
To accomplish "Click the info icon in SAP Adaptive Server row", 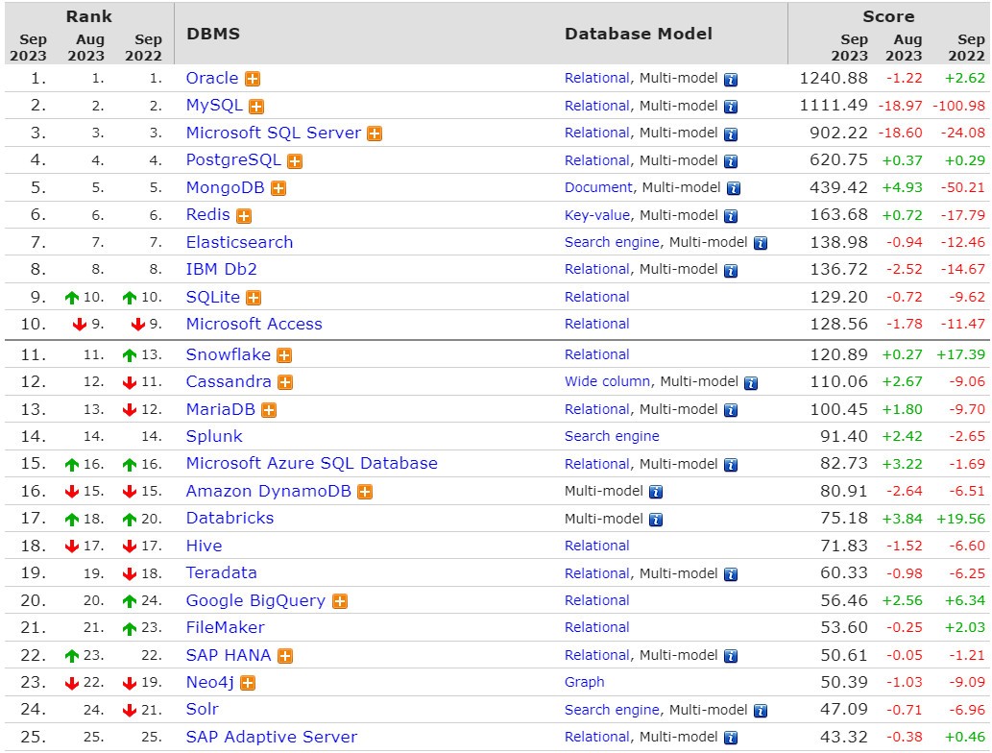I will (731, 738).
